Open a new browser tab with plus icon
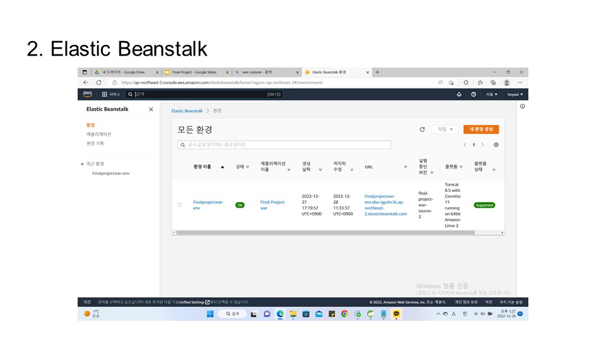 click(377, 72)
